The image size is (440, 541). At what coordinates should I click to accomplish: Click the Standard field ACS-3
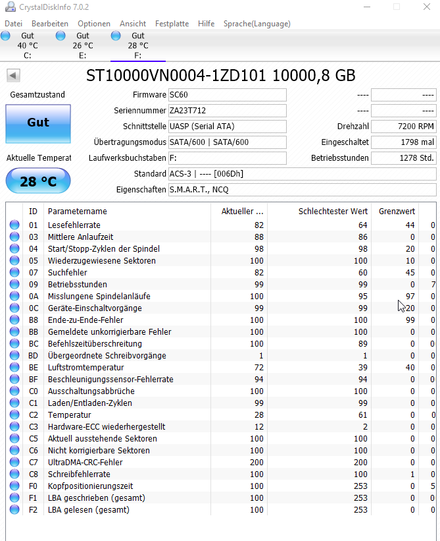(x=303, y=174)
